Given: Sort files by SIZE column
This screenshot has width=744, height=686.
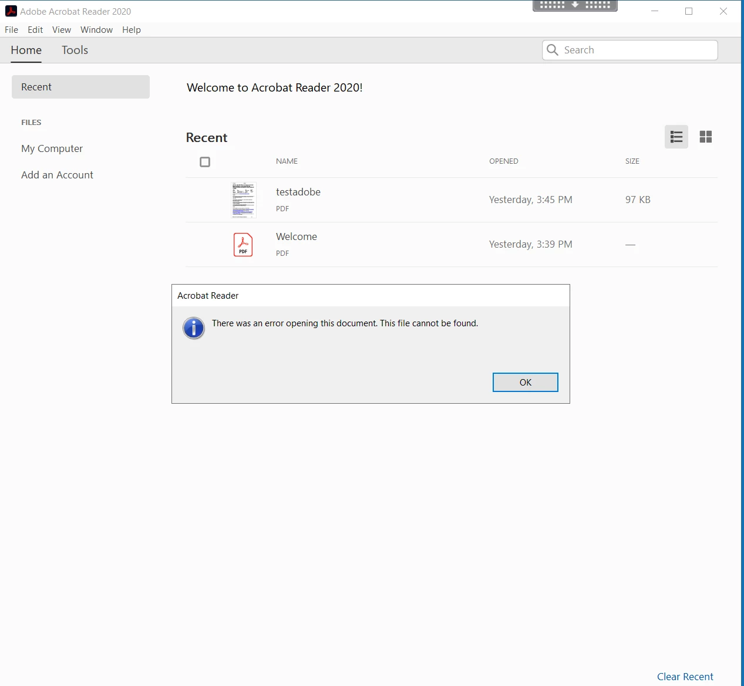Looking at the screenshot, I should click(632, 161).
